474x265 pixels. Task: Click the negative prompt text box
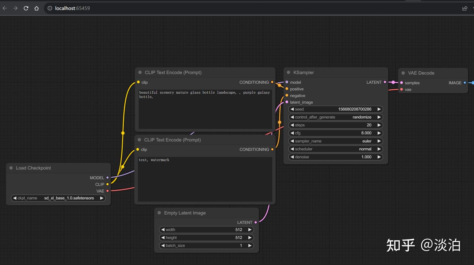coord(205,179)
